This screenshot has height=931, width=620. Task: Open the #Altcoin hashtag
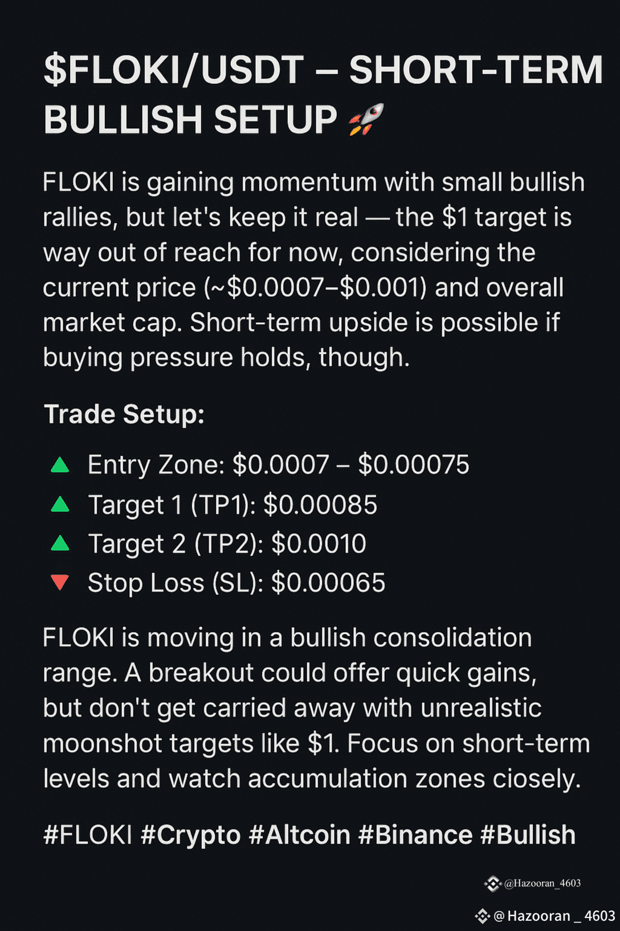(300, 835)
